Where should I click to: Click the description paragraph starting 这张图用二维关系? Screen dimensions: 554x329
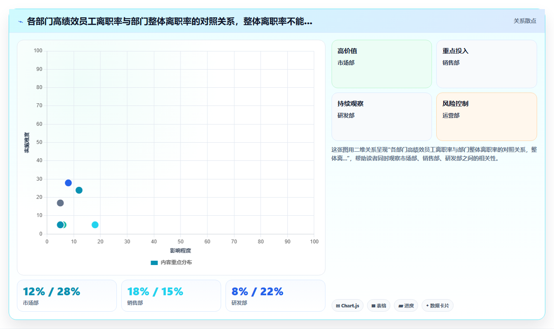coord(434,154)
